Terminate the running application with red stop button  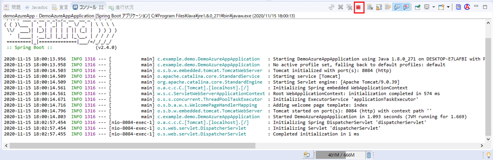coord(358,7)
